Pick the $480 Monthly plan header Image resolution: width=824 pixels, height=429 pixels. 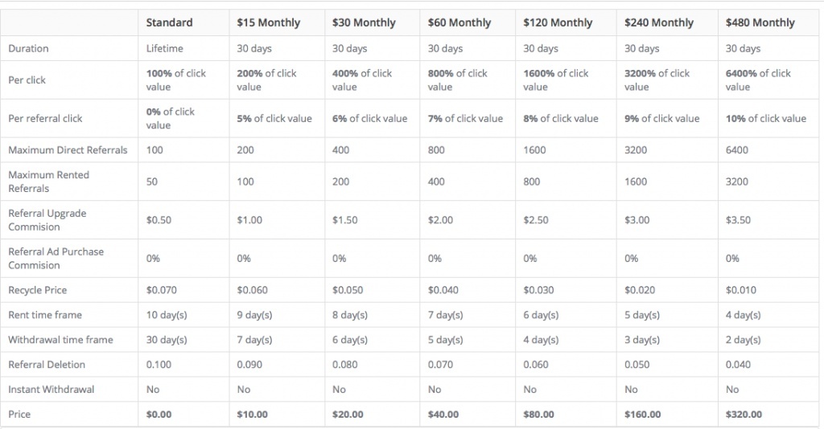click(760, 22)
